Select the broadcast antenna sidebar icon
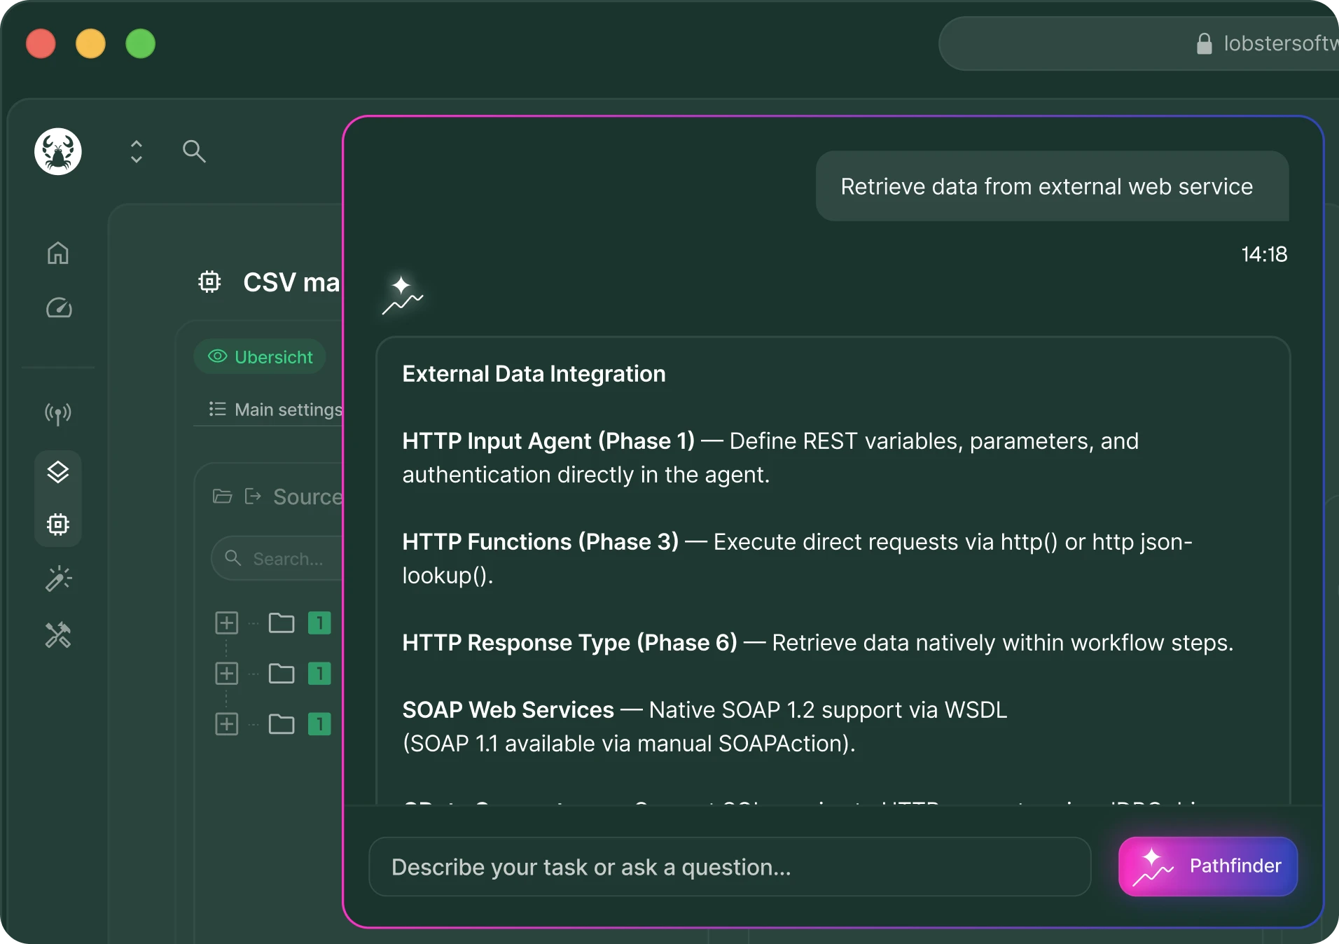Image resolution: width=1339 pixels, height=944 pixels. (x=58, y=413)
